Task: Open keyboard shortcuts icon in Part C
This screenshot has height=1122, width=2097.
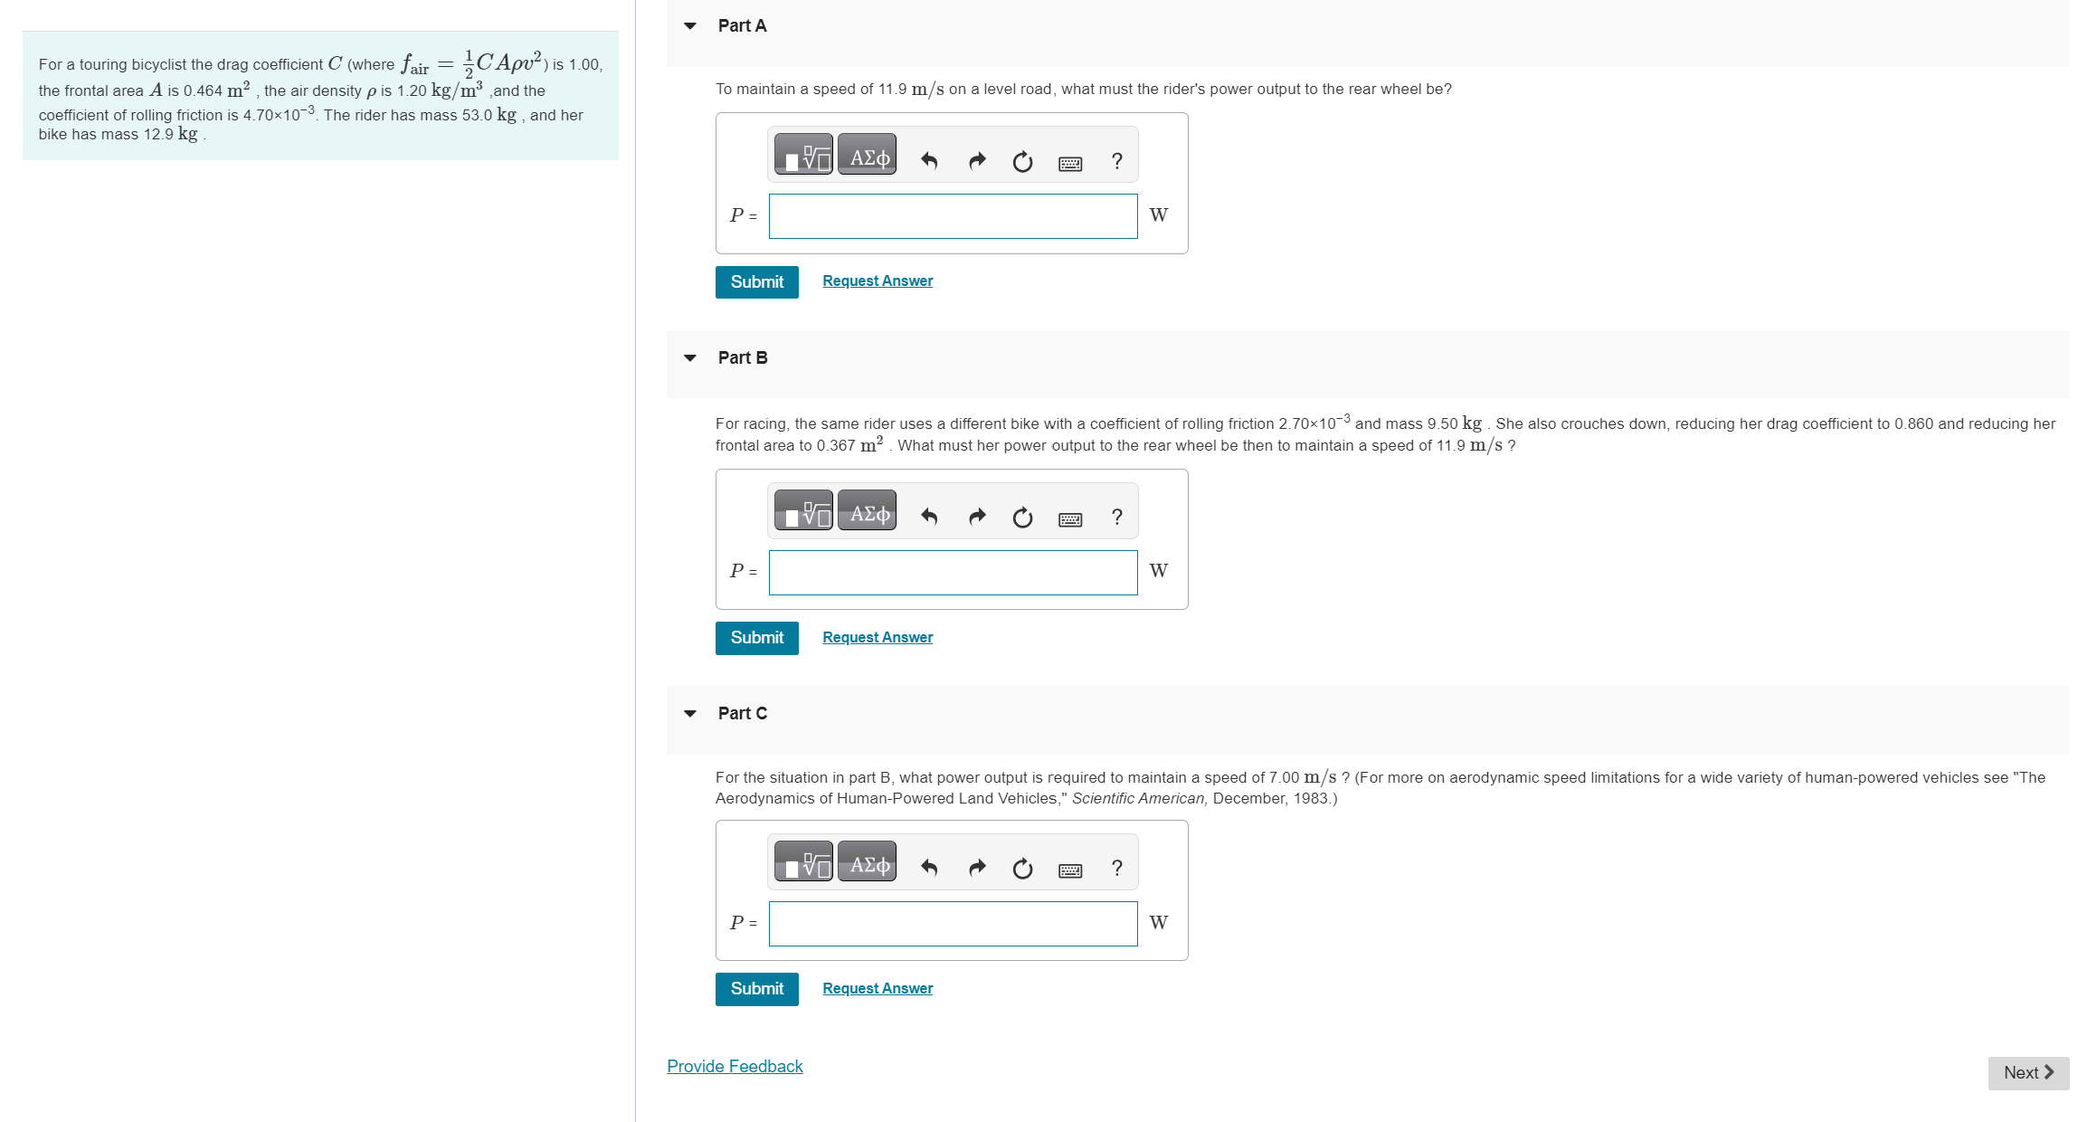Action: point(1070,870)
